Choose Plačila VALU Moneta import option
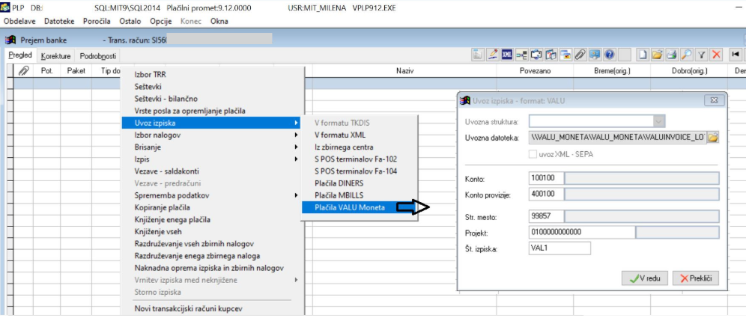This screenshot has height=318, width=746. tap(360, 207)
